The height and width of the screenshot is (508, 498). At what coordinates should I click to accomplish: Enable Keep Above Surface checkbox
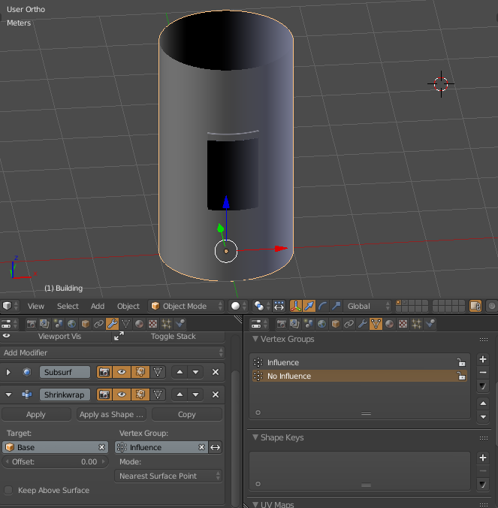point(9,491)
